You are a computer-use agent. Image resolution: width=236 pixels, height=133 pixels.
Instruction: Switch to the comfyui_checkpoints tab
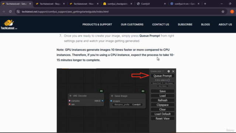(117, 4)
